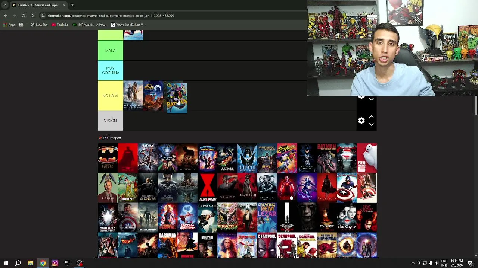This screenshot has width=478, height=268.
Task: Move VISIÓN tier row down with chevron
Action: coord(371,125)
